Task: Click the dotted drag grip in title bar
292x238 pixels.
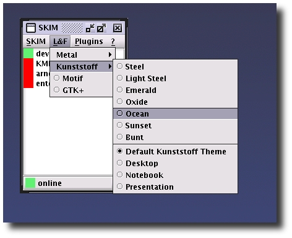Action: tap(72, 28)
